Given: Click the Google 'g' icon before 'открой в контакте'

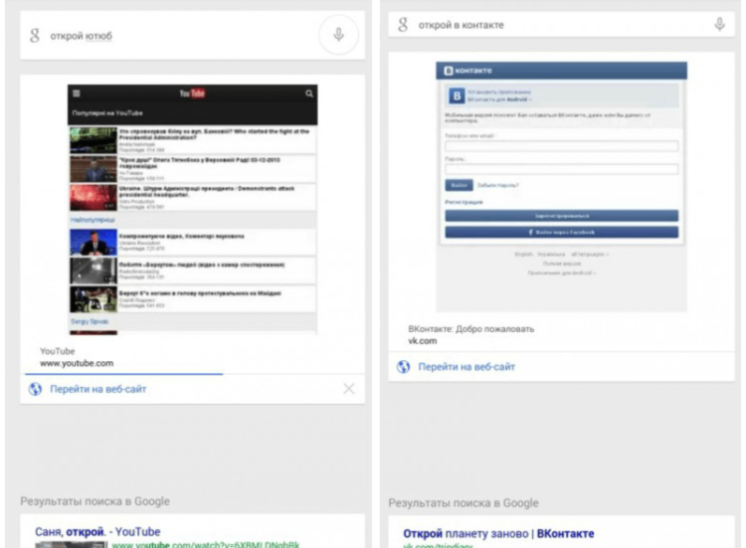Looking at the screenshot, I should 403,25.
